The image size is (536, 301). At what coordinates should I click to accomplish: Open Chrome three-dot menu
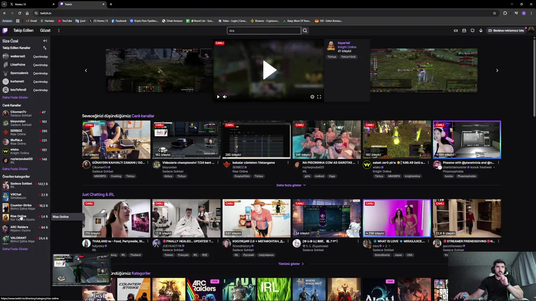(531, 13)
